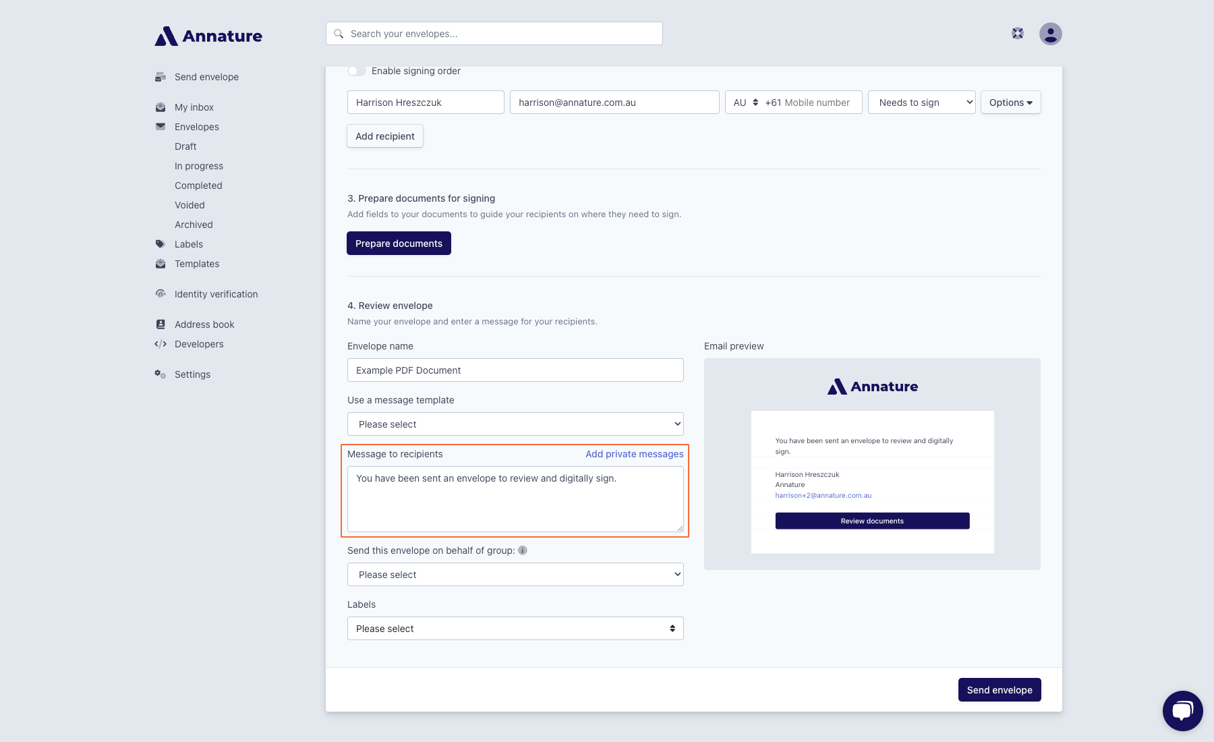
Task: Open the Developers code icon
Action: coord(161,344)
